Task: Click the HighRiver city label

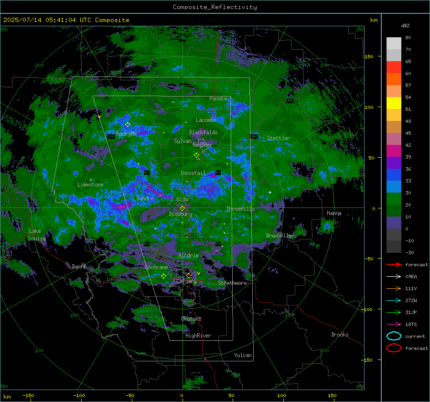Action: (x=198, y=336)
